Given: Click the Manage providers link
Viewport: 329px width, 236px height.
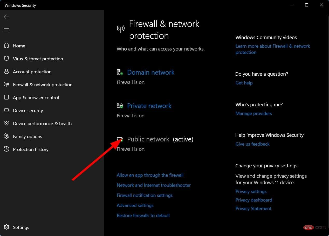Looking at the screenshot, I should coord(254,113).
